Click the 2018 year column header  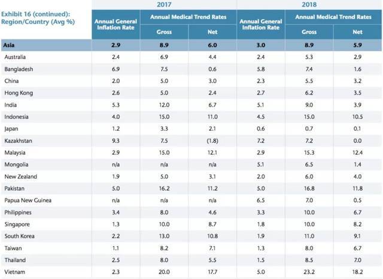(x=309, y=4)
